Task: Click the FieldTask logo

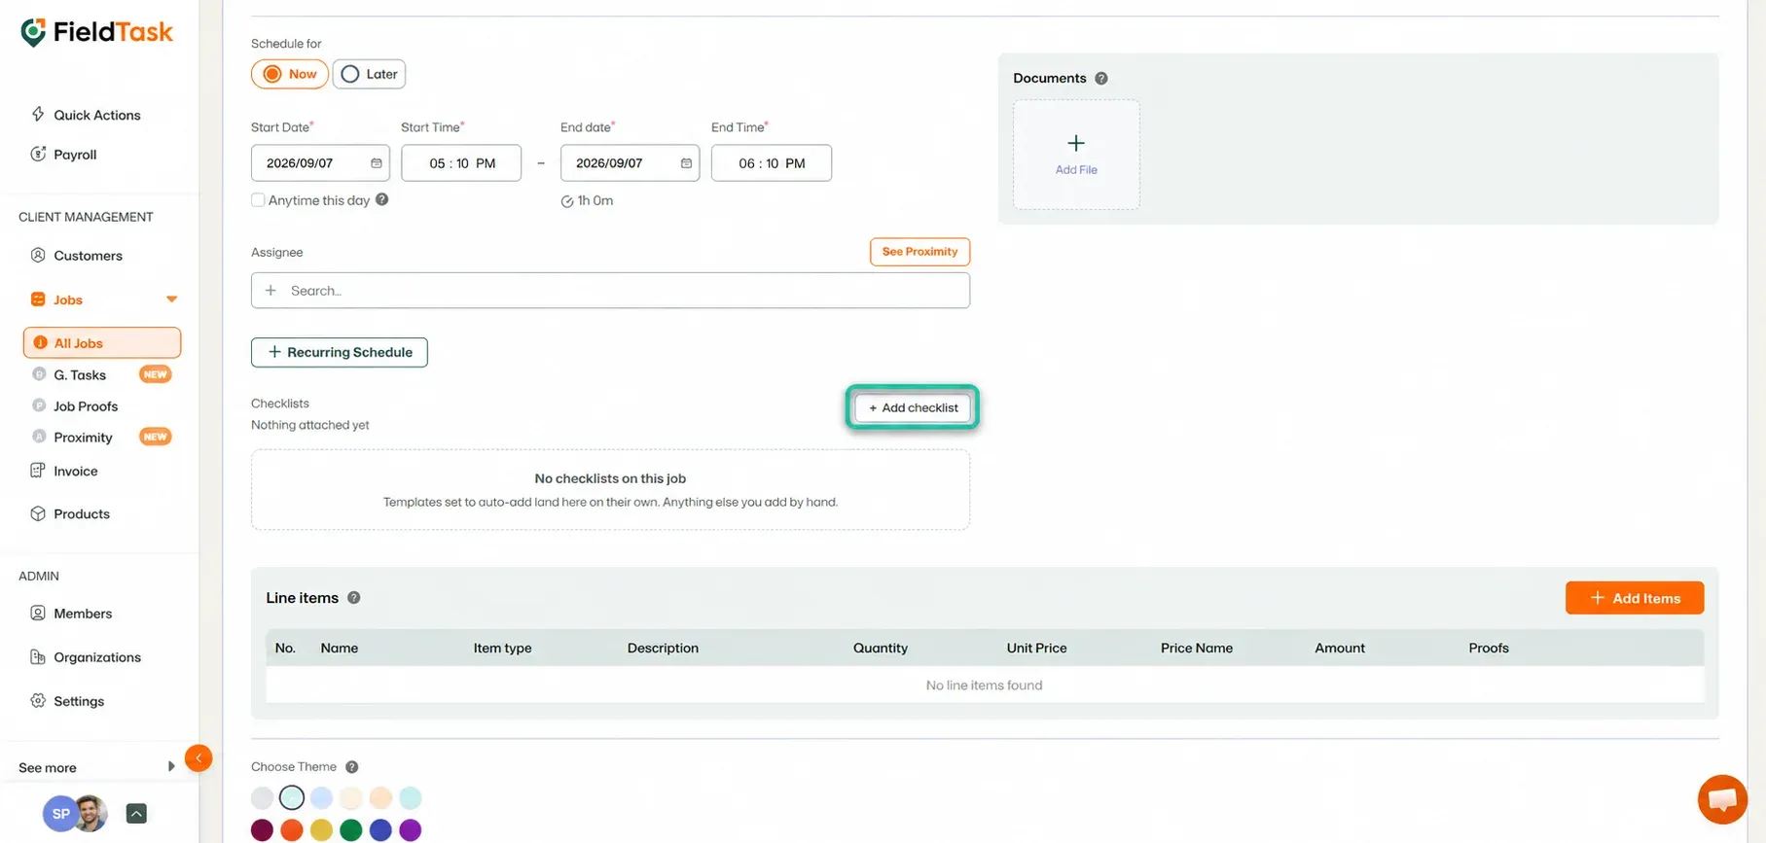Action: (x=96, y=32)
